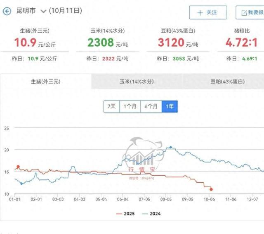
Task: Switch to the 玉米(14%水分) tab
Action: (x=137, y=81)
